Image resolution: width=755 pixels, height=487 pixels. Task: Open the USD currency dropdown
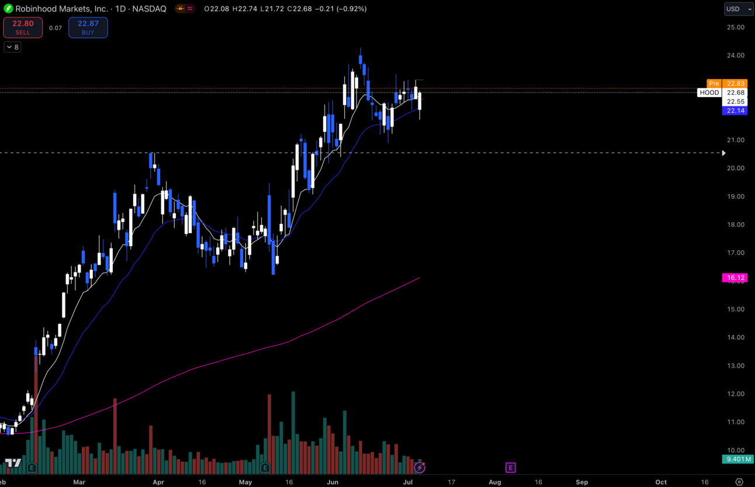pos(739,9)
